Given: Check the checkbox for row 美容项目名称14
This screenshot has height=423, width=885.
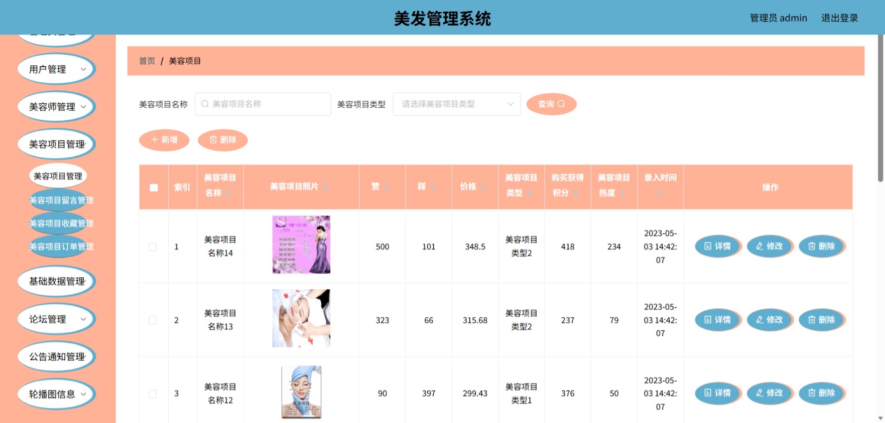Looking at the screenshot, I should tap(153, 247).
